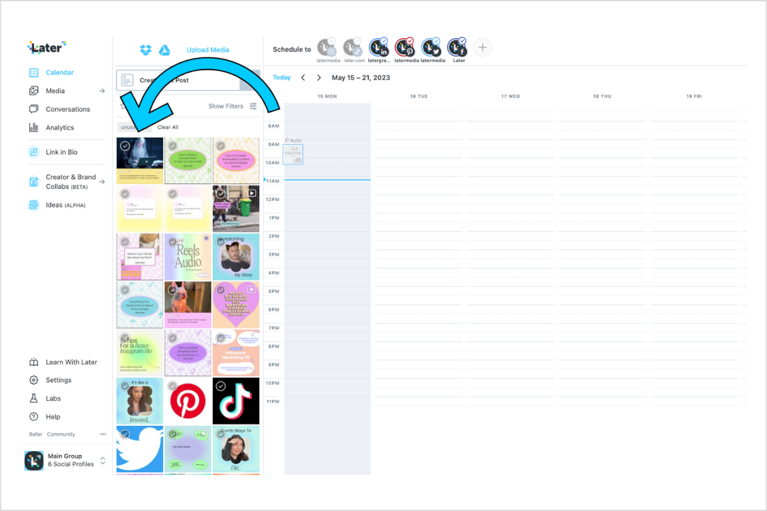
Task: Open Show Filters
Action: pyautogui.click(x=226, y=106)
